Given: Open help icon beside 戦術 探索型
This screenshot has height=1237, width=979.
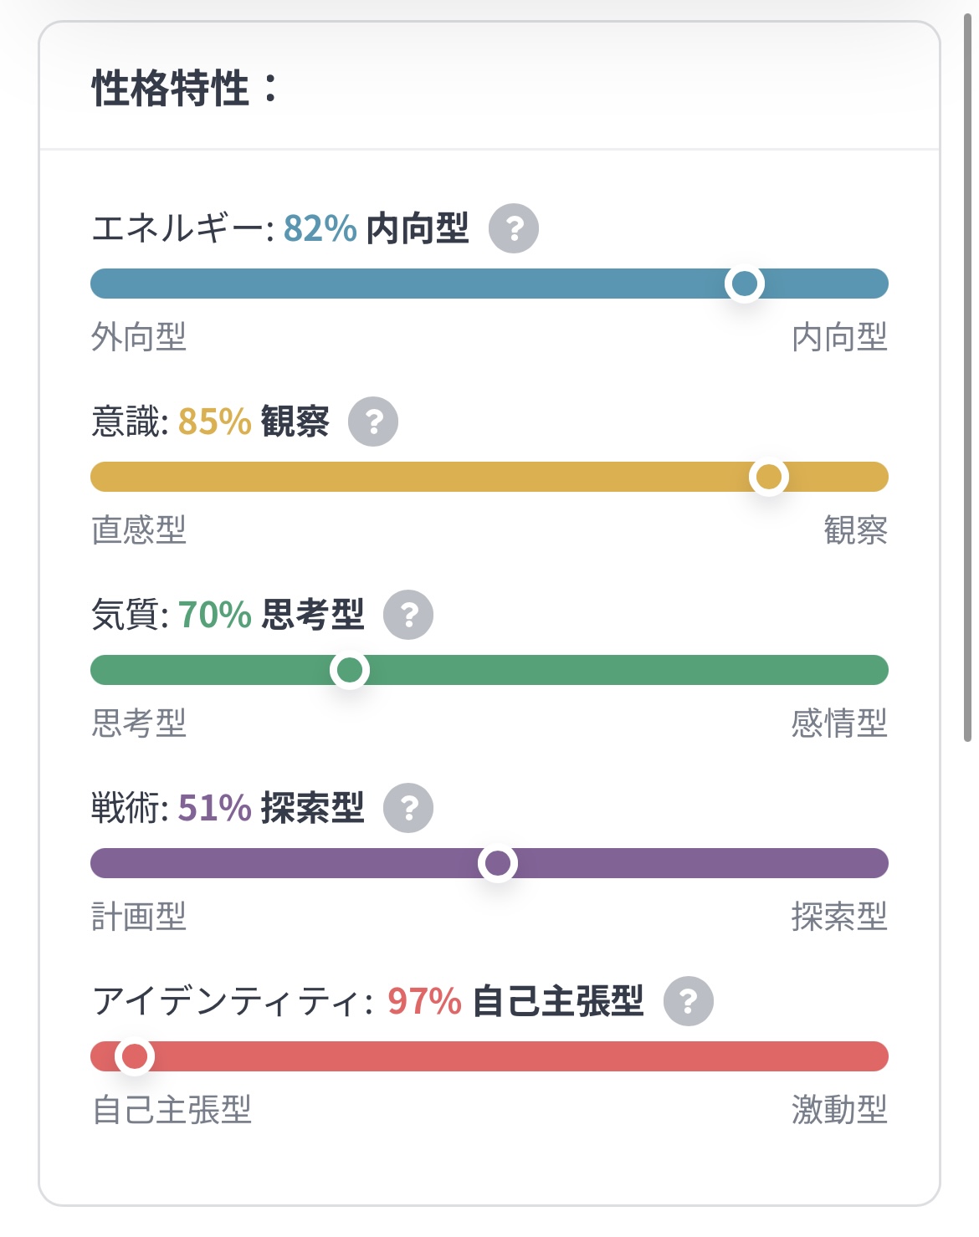Looking at the screenshot, I should pyautogui.click(x=408, y=808).
